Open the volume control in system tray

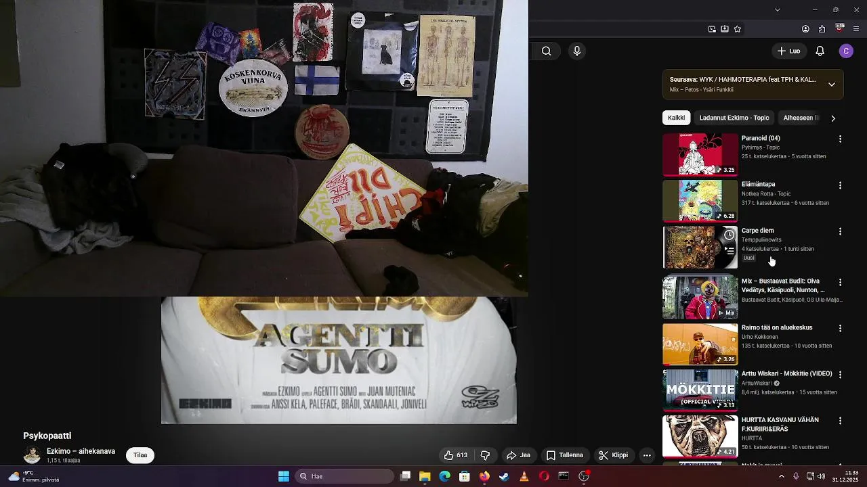822,476
